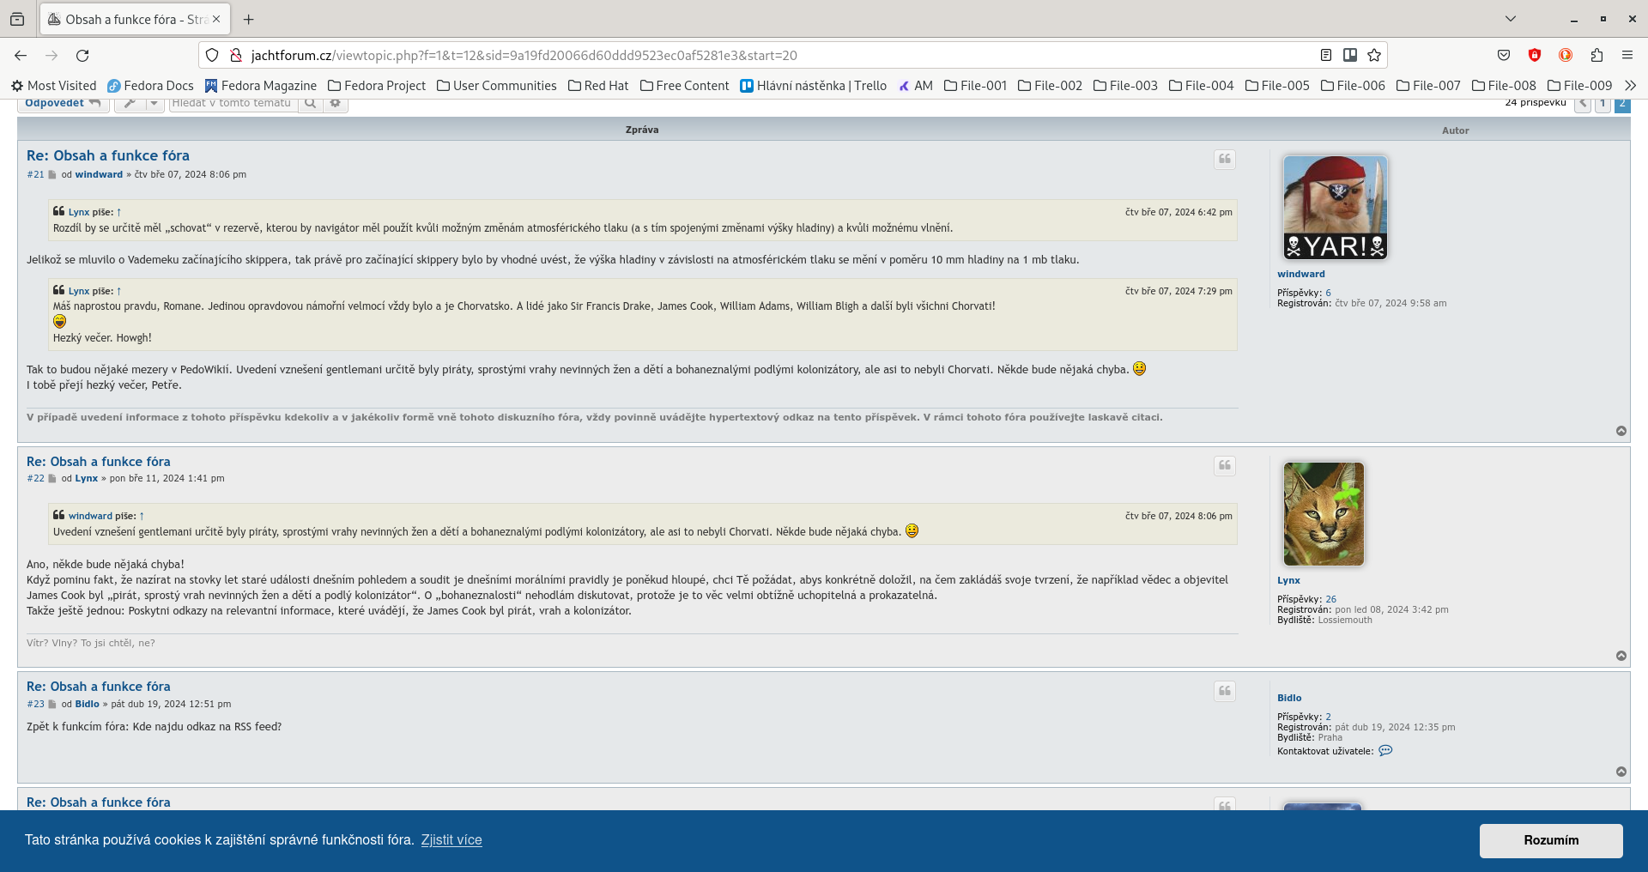Click the contact user icon for Bidlo
1648x872 pixels.
1385,751
